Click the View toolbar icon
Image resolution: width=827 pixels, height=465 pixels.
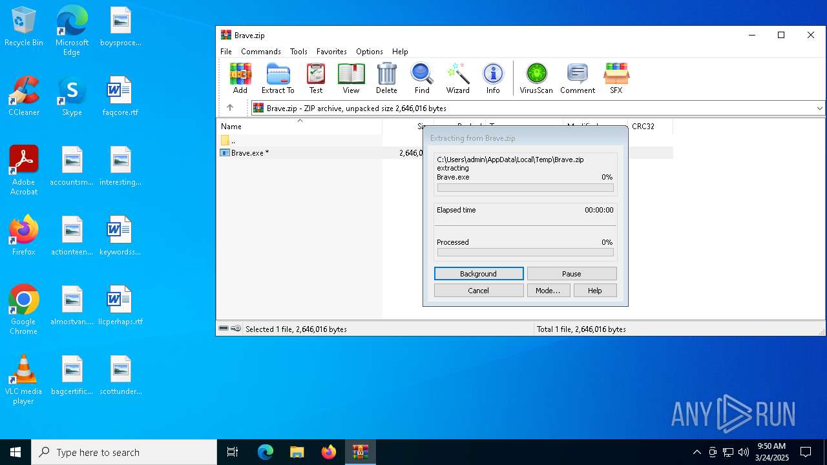(x=351, y=78)
